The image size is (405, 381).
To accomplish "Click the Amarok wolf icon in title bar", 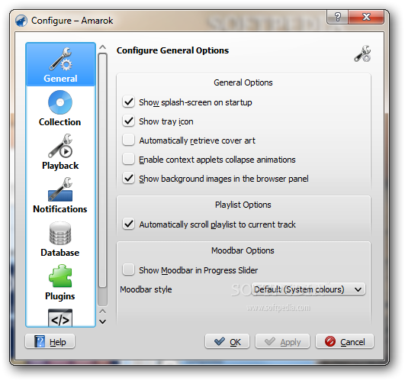I will tap(21, 21).
